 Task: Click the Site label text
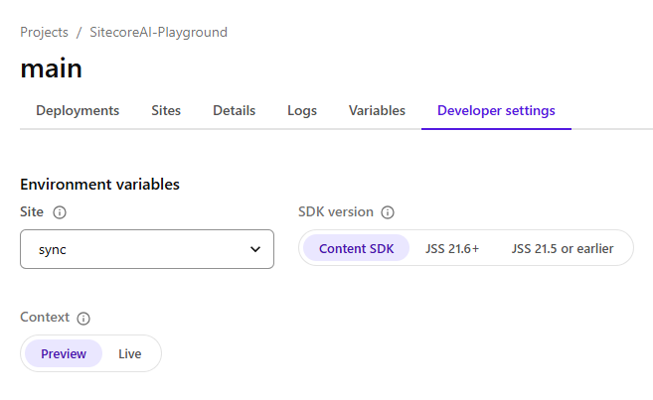[x=32, y=212]
